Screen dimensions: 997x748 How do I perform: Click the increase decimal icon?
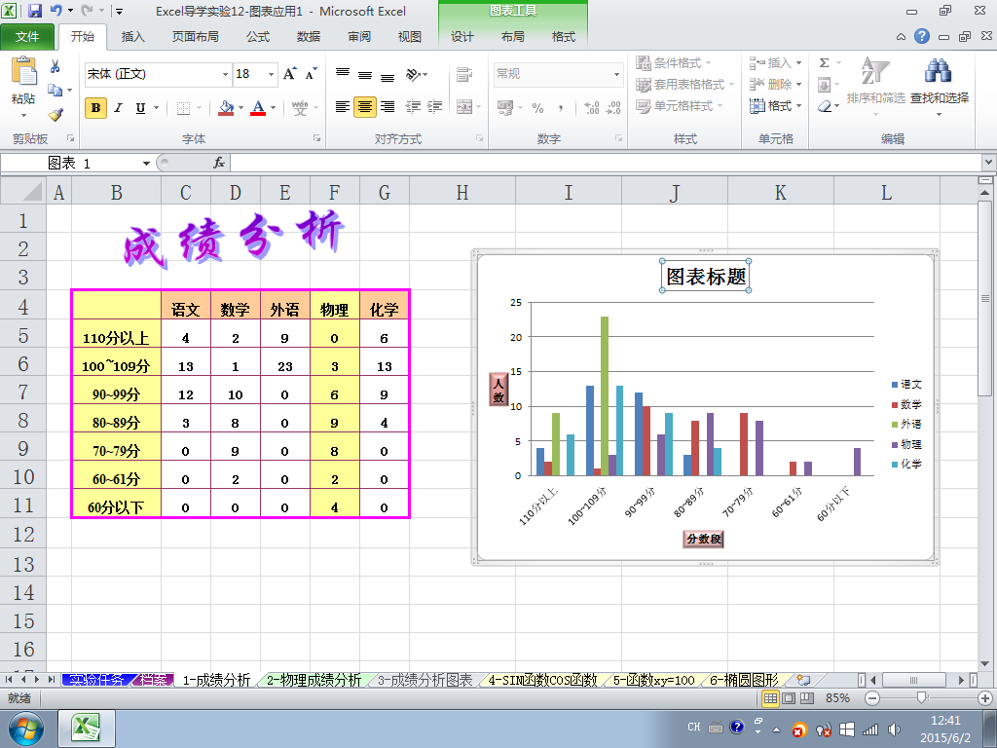tap(591, 108)
